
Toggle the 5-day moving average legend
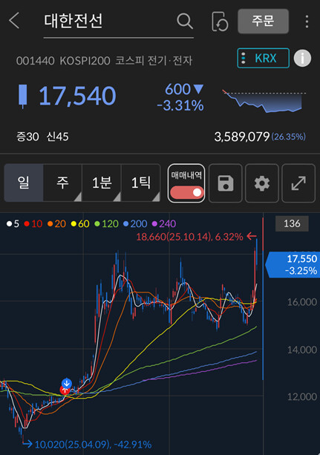pyautogui.click(x=13, y=223)
